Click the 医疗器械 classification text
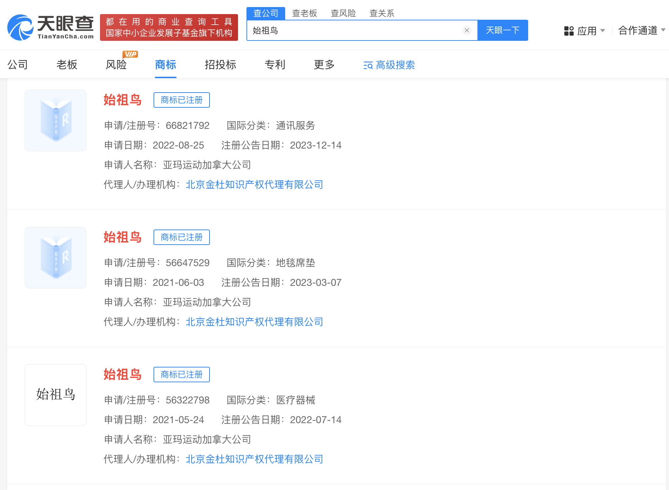Image resolution: width=669 pixels, height=490 pixels. [296, 400]
